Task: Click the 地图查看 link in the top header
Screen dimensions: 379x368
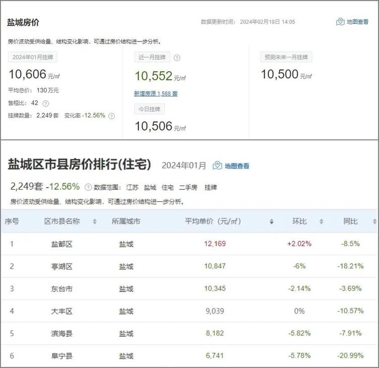Action: click(357, 22)
